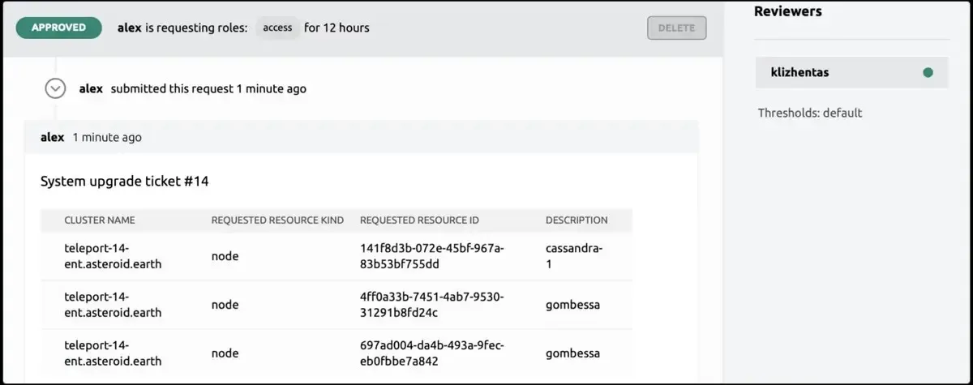Click the Reviewers heading
The width and height of the screenshot is (973, 385).
[x=788, y=11]
